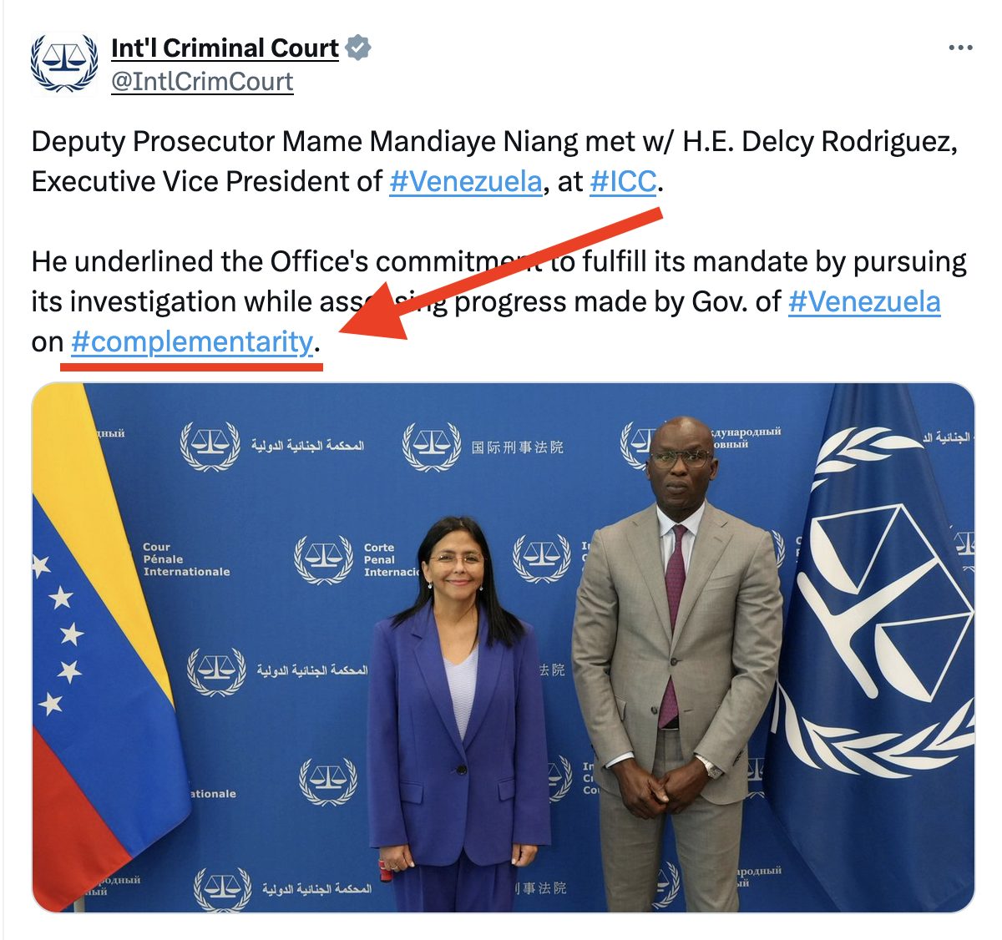This screenshot has width=1002, height=940.
Task: Open the #Venezuela hashtag after 'Gov. of'
Action: tap(864, 301)
